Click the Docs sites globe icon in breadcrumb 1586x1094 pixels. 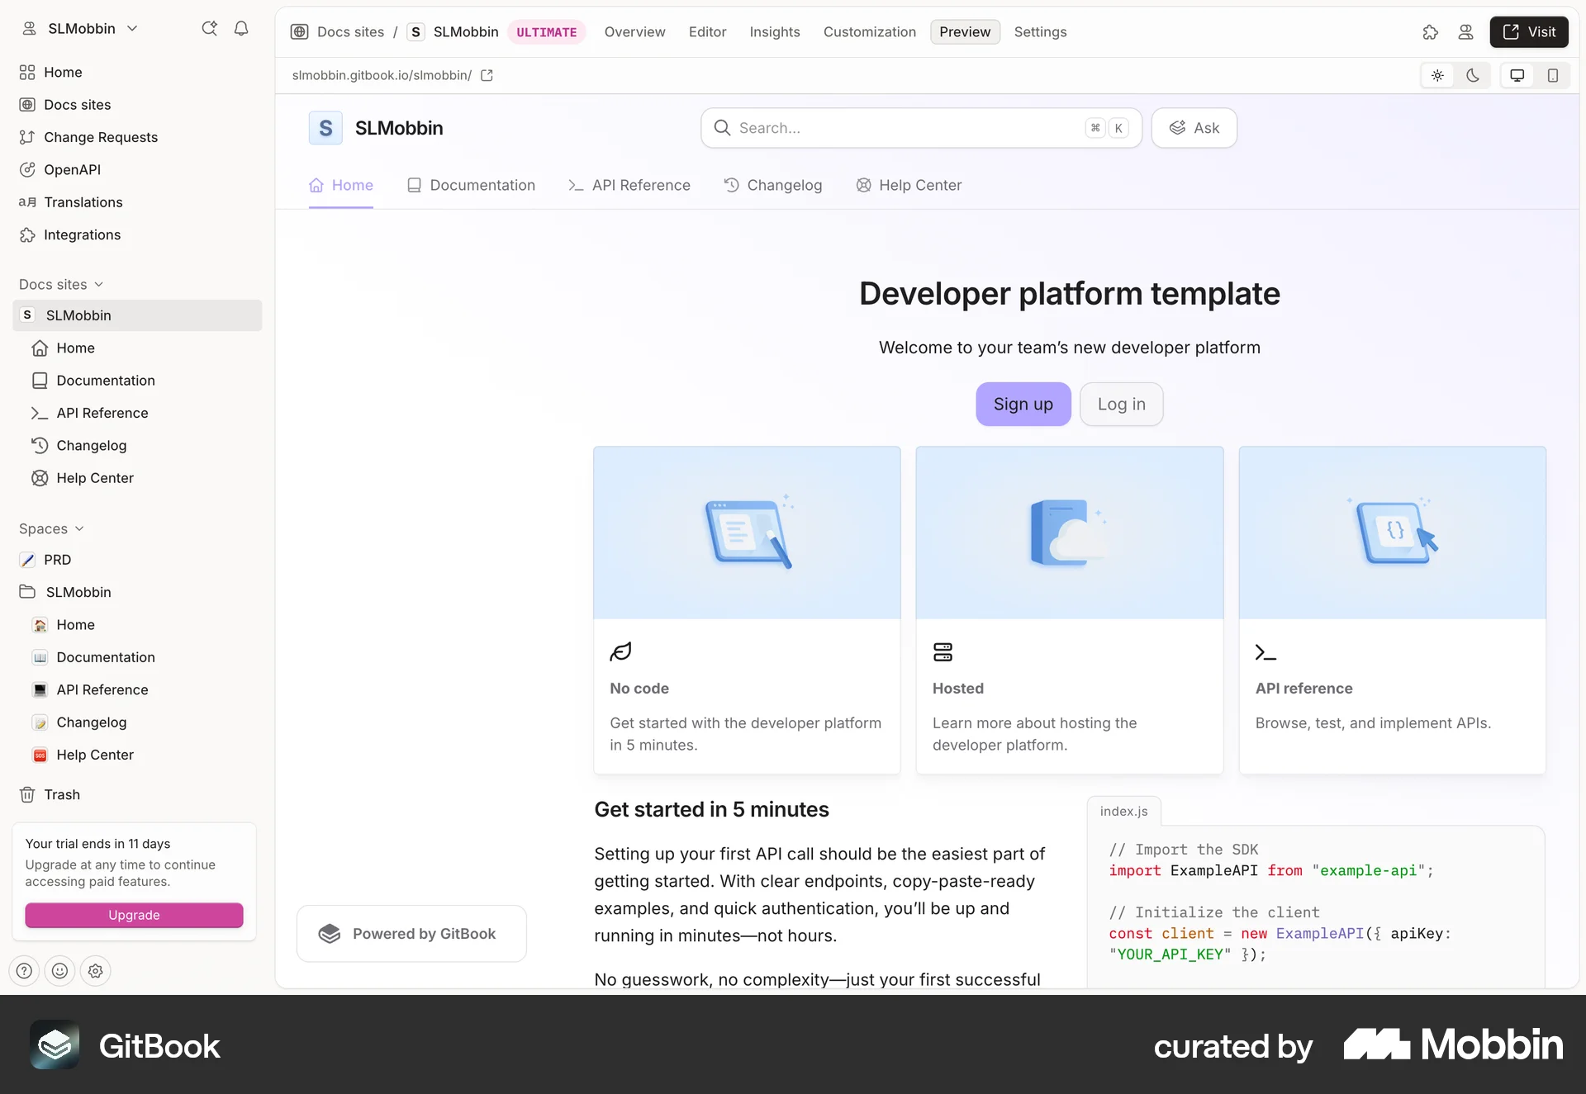pyautogui.click(x=300, y=32)
